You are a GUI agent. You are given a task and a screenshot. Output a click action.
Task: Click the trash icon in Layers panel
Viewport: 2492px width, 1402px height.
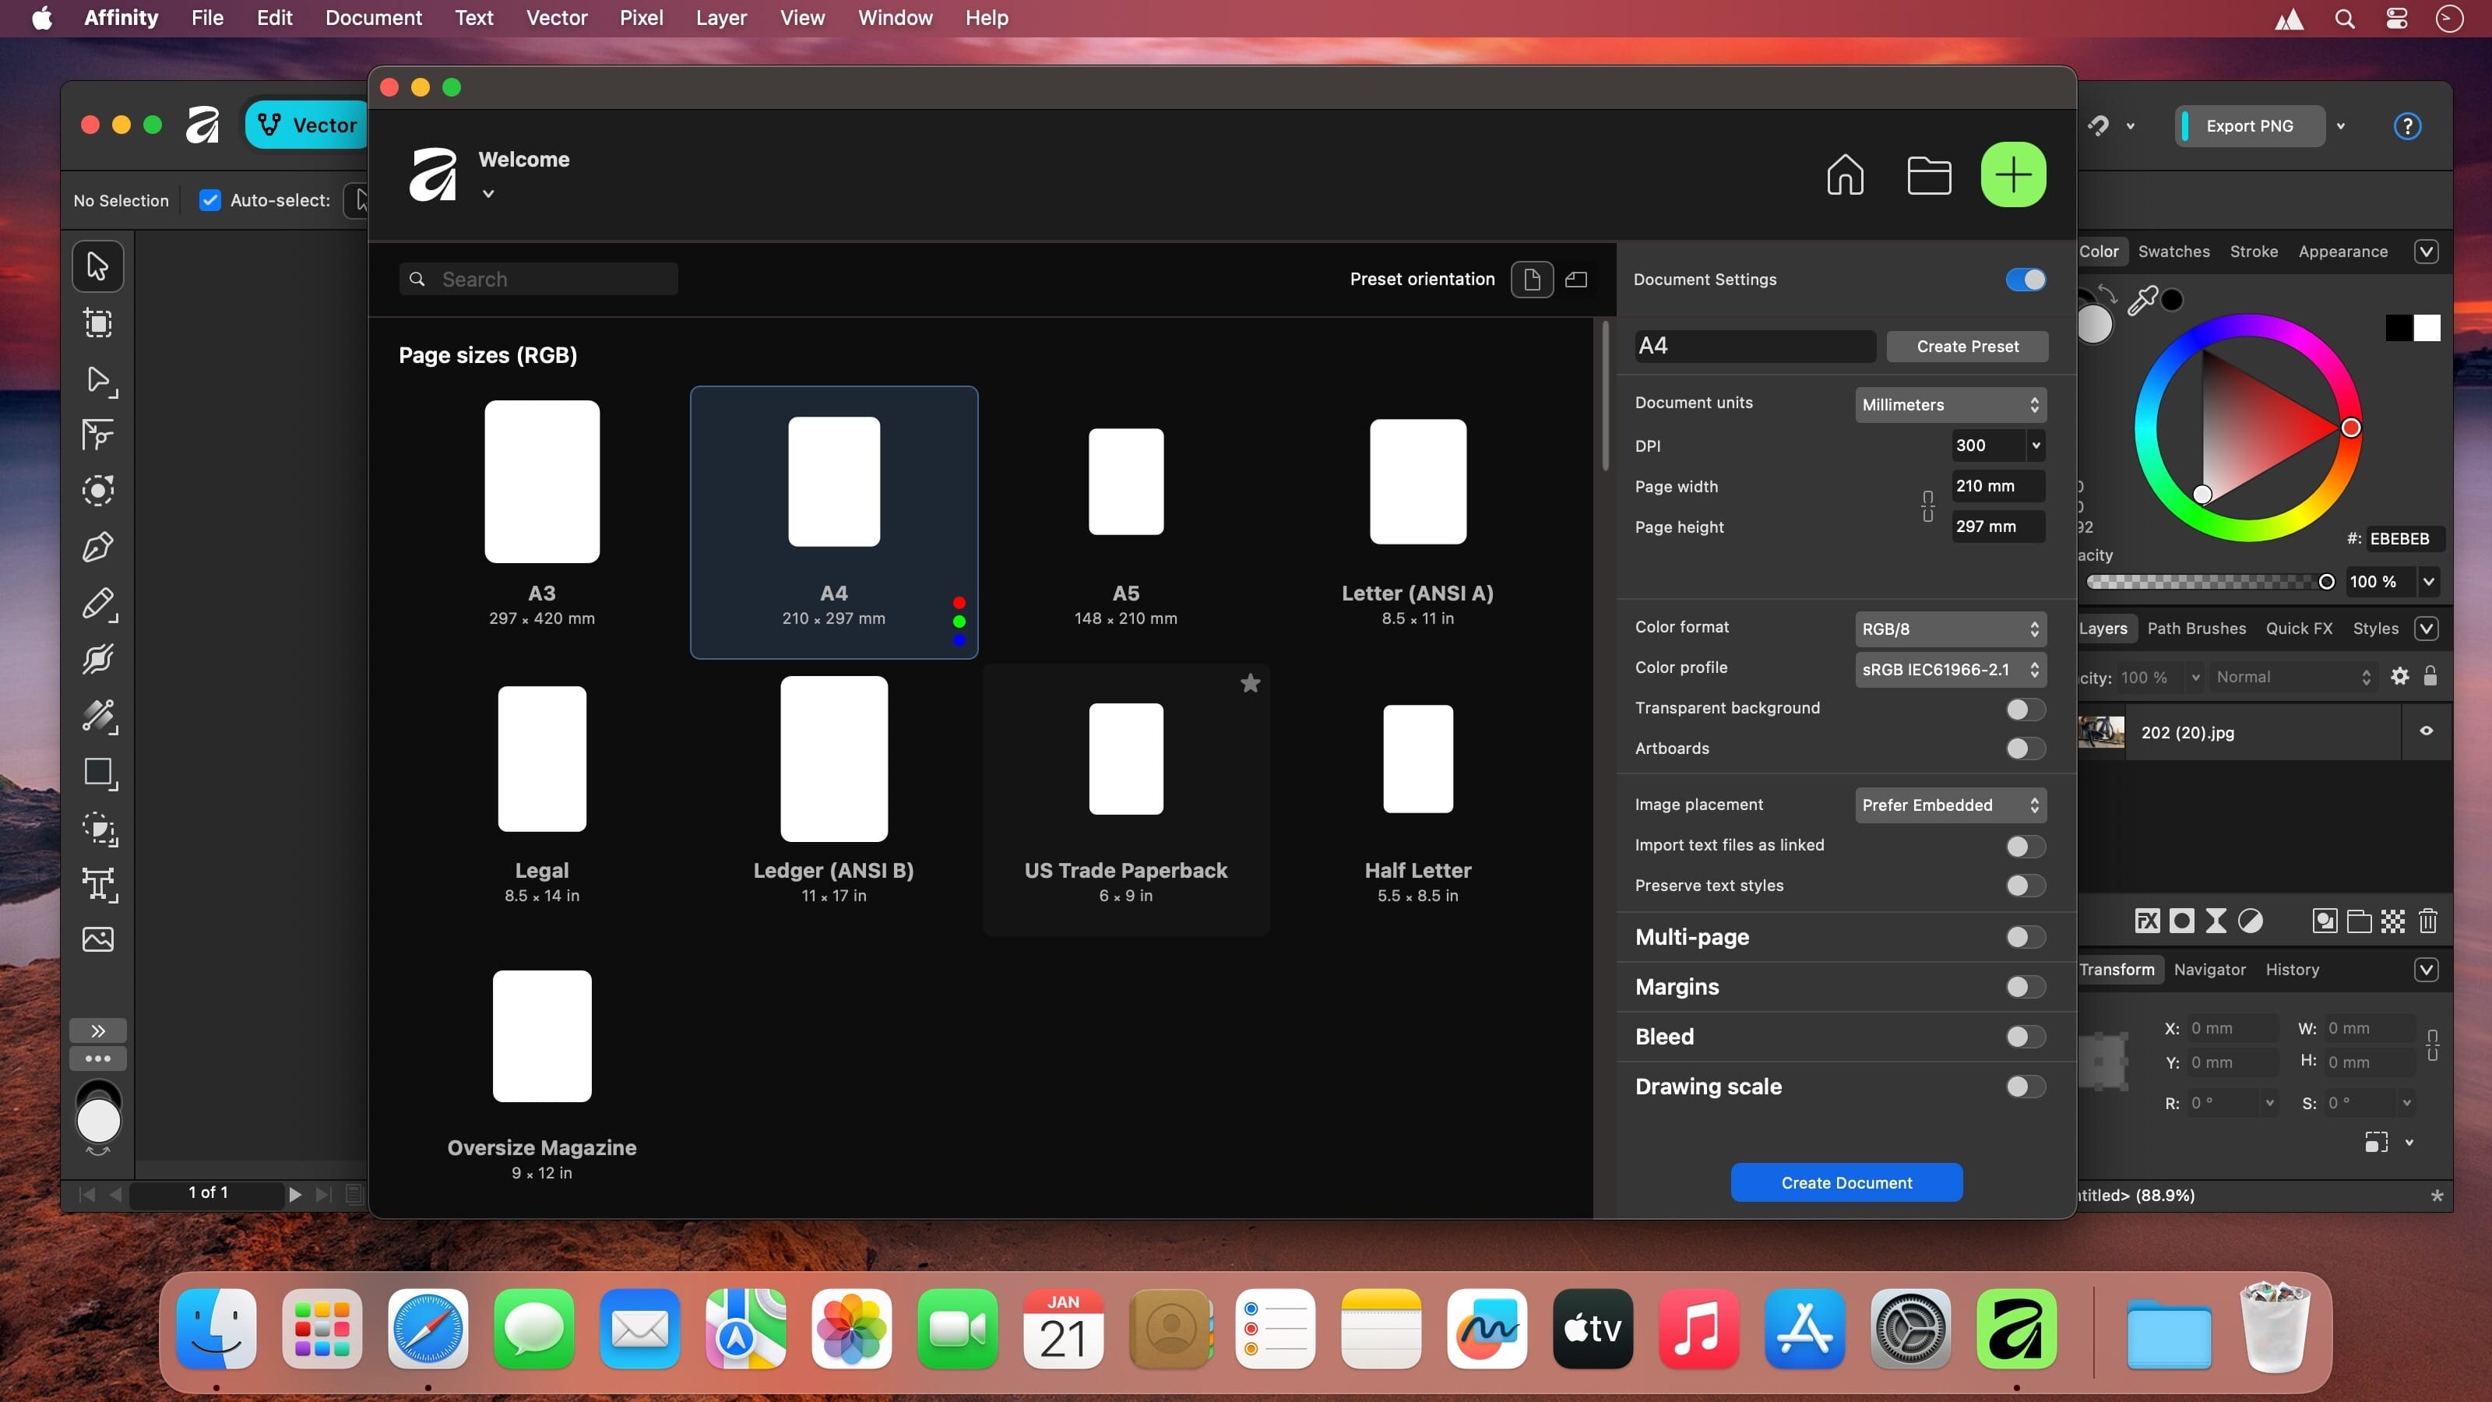click(x=2427, y=920)
